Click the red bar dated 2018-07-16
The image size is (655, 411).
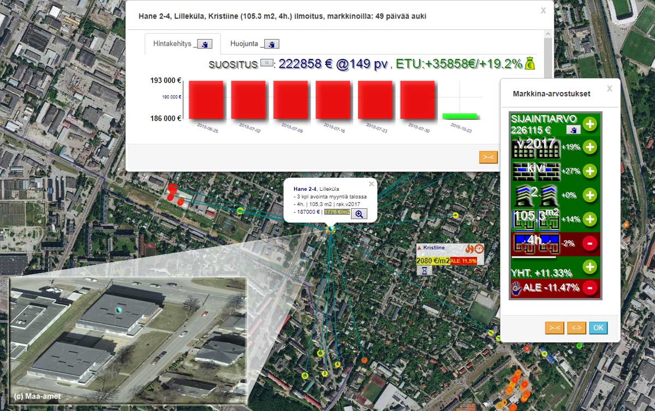tap(333, 100)
